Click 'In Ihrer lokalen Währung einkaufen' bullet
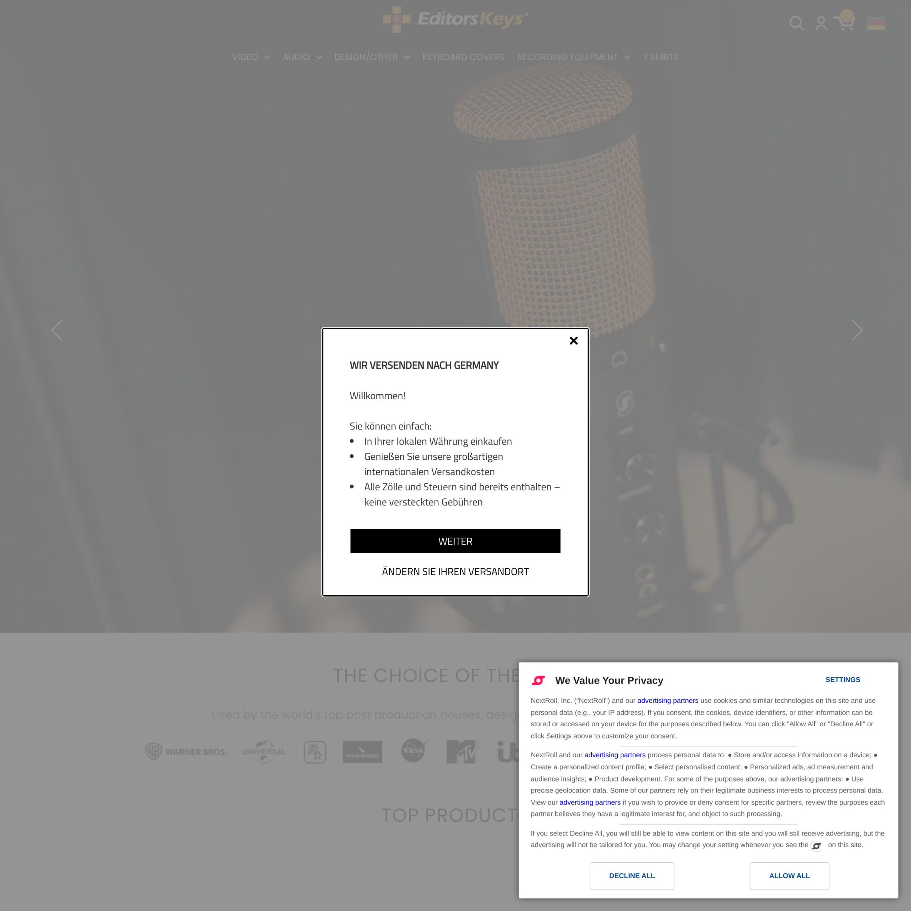 (x=438, y=441)
